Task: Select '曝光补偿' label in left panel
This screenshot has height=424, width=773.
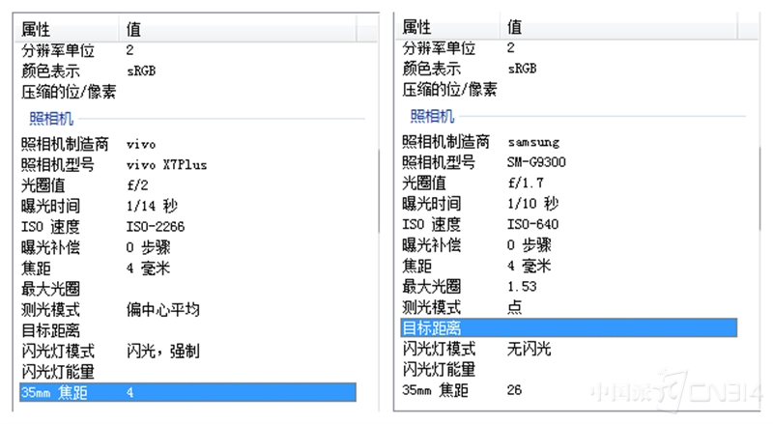Action: (50, 247)
